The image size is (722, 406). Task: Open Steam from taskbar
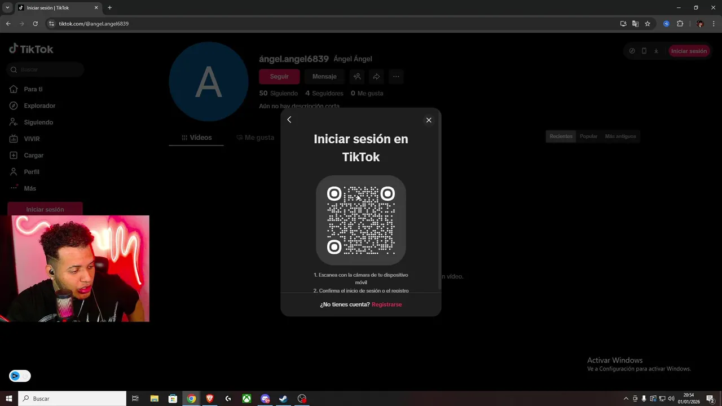(x=284, y=399)
